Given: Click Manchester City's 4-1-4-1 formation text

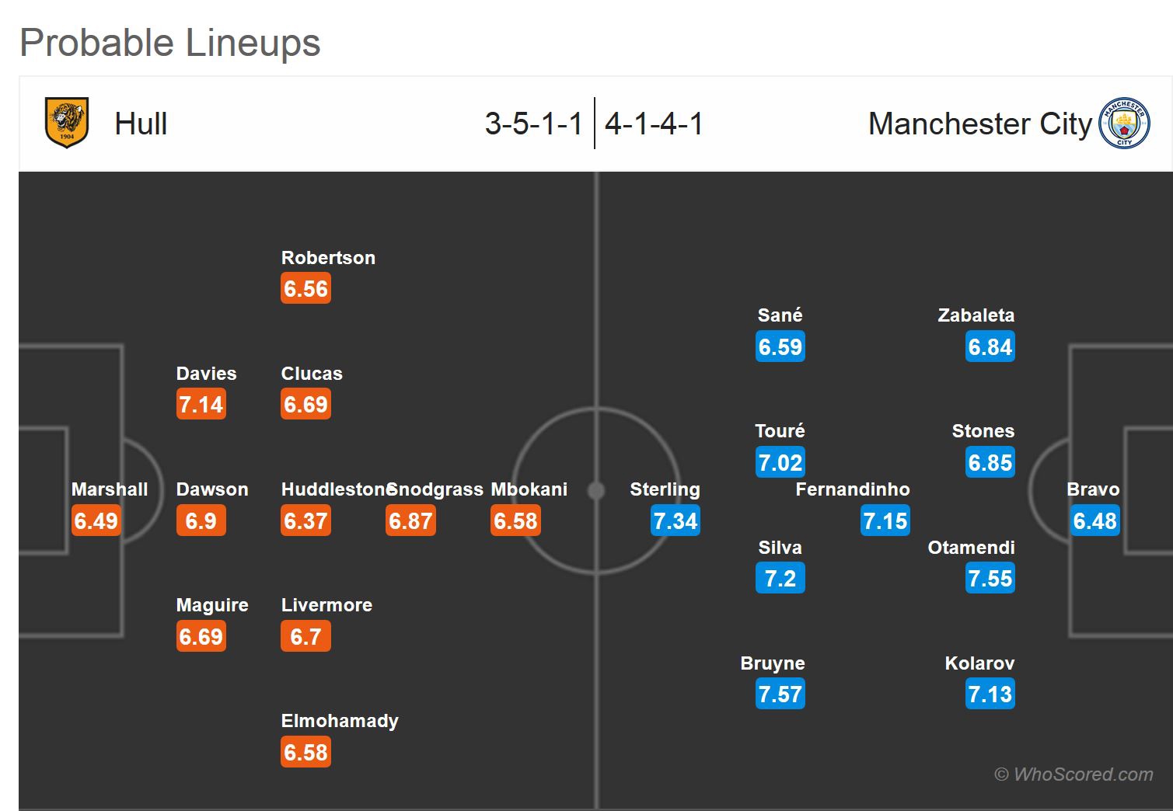Looking at the screenshot, I should [x=654, y=124].
